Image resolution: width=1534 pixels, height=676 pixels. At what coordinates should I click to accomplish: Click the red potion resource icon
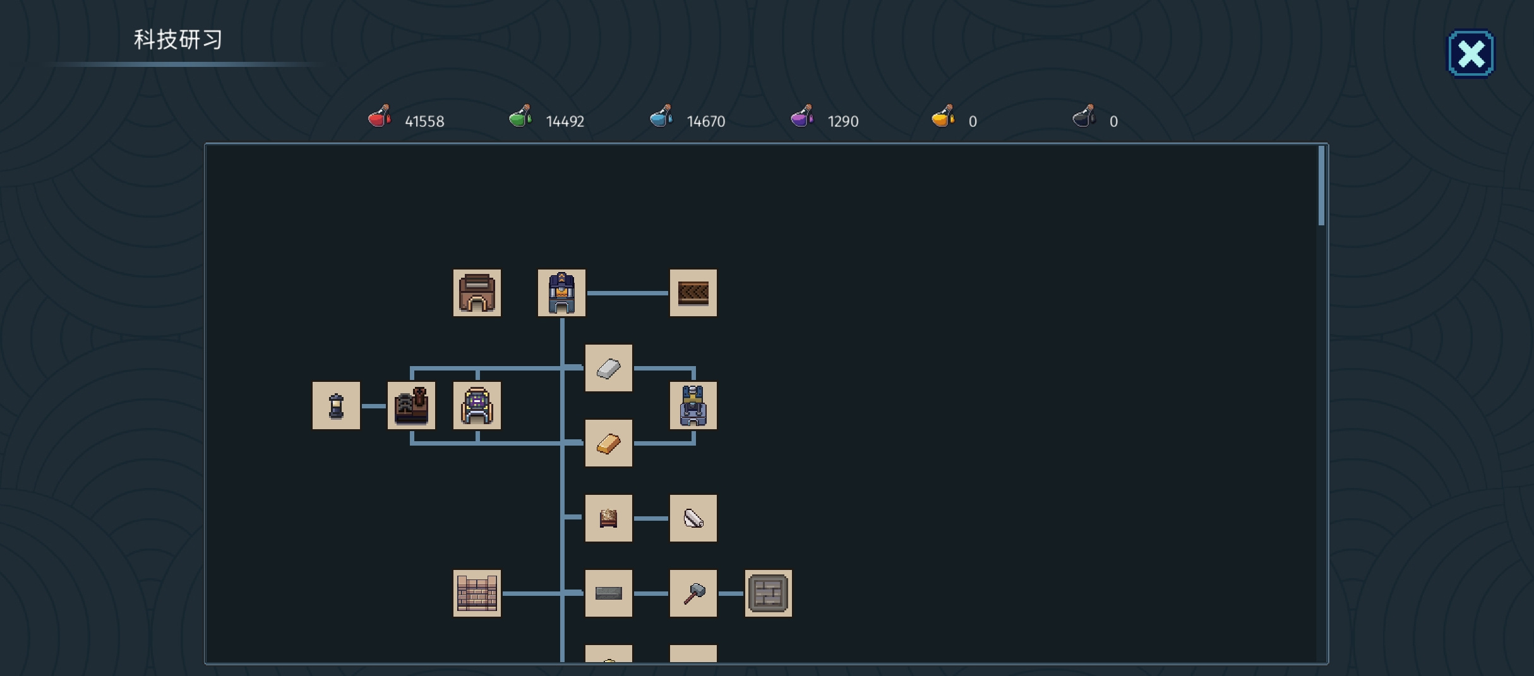point(380,116)
